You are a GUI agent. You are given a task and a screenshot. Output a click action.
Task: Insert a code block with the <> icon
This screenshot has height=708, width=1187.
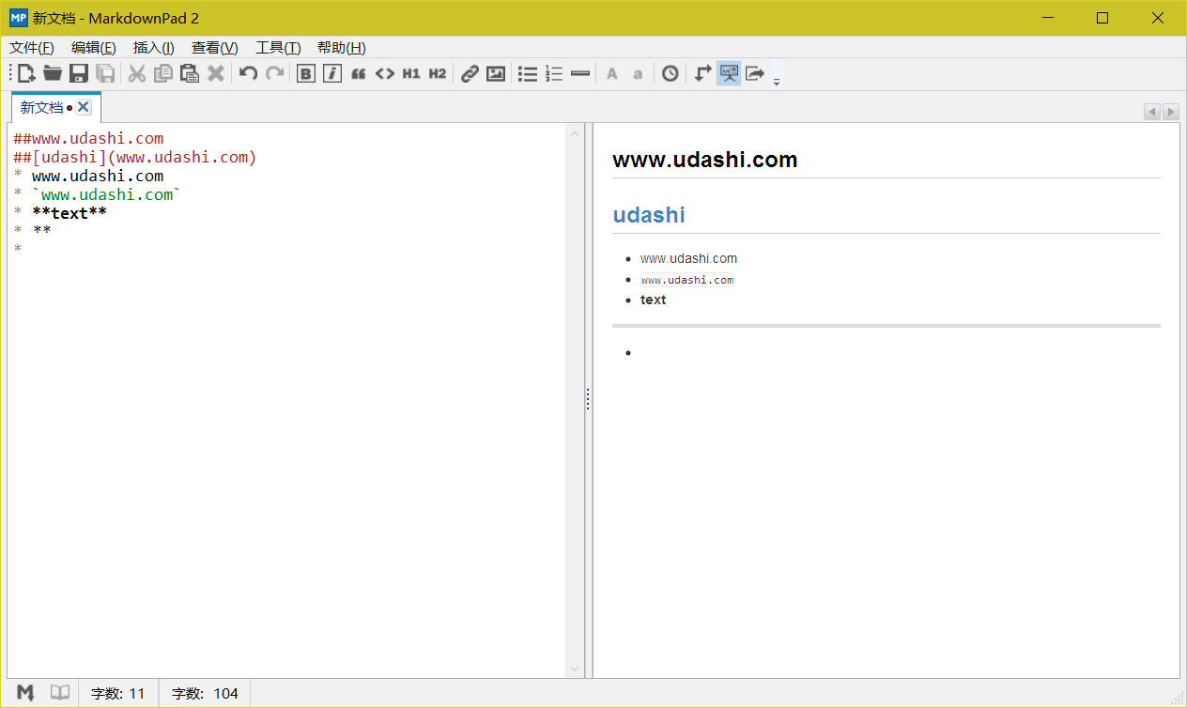[384, 73]
